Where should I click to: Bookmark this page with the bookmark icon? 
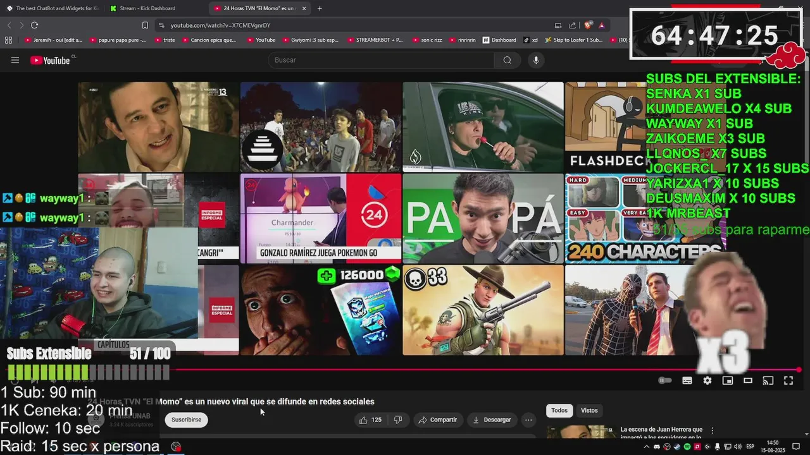145,25
